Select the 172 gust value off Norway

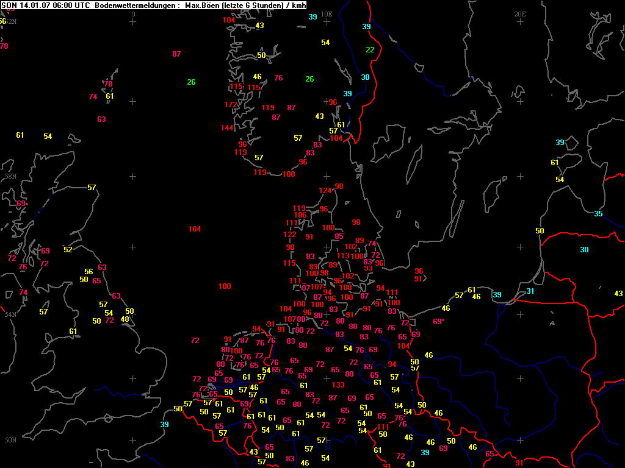[230, 105]
